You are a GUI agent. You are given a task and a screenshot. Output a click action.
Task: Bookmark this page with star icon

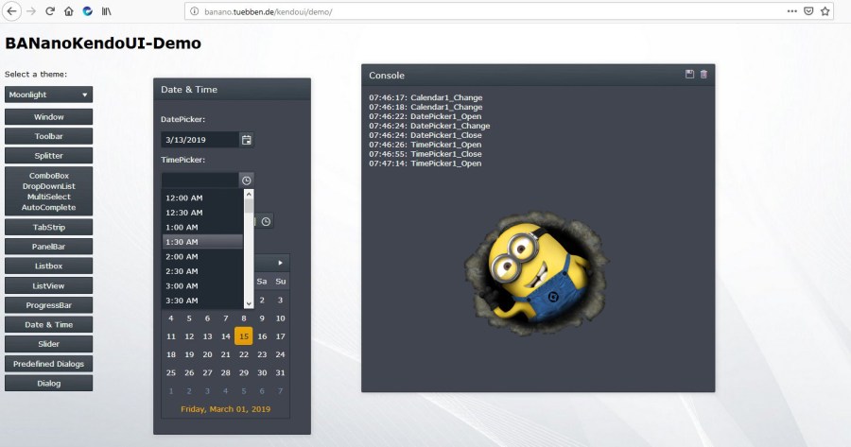[x=825, y=11]
